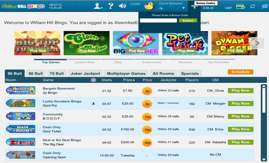Play Now in Main Room Cash Only
This screenshot has height=163, width=269.
(x=241, y=129)
